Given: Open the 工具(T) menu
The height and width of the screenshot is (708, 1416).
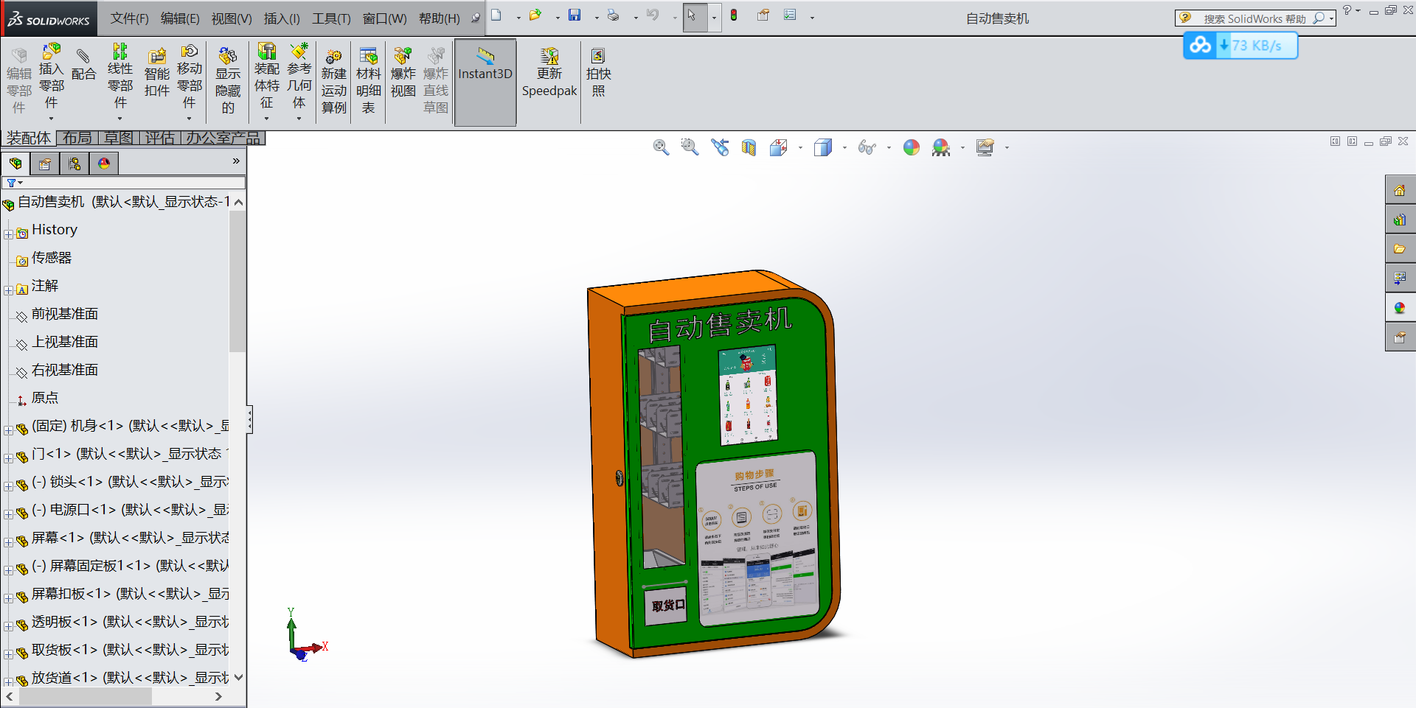Looking at the screenshot, I should pos(331,18).
